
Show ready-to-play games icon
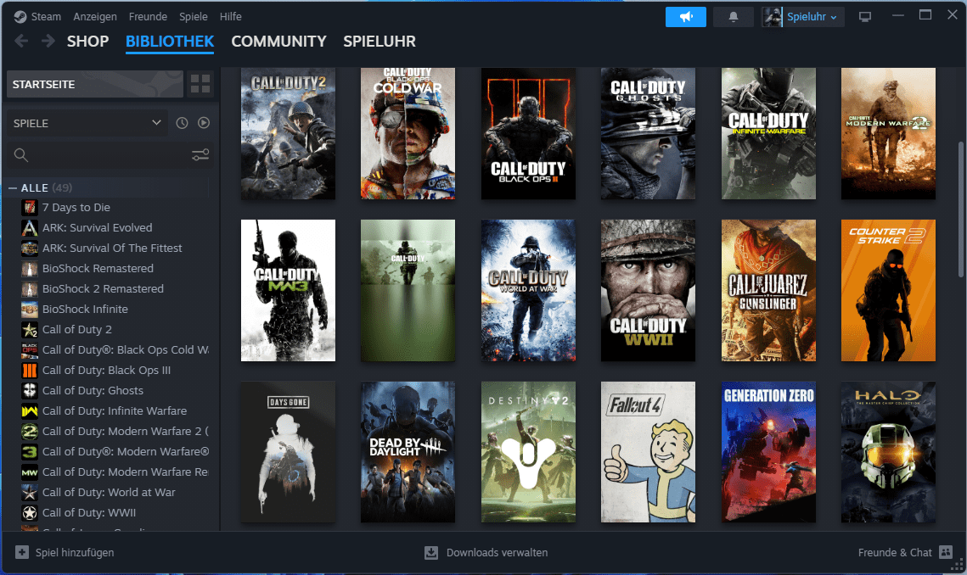(204, 123)
